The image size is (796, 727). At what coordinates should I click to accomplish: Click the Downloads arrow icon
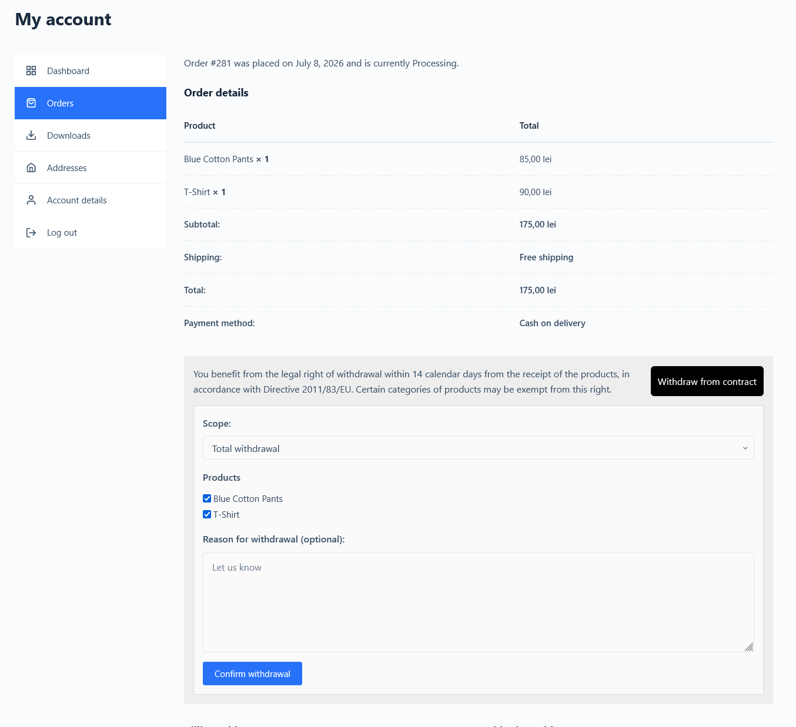pyautogui.click(x=31, y=135)
